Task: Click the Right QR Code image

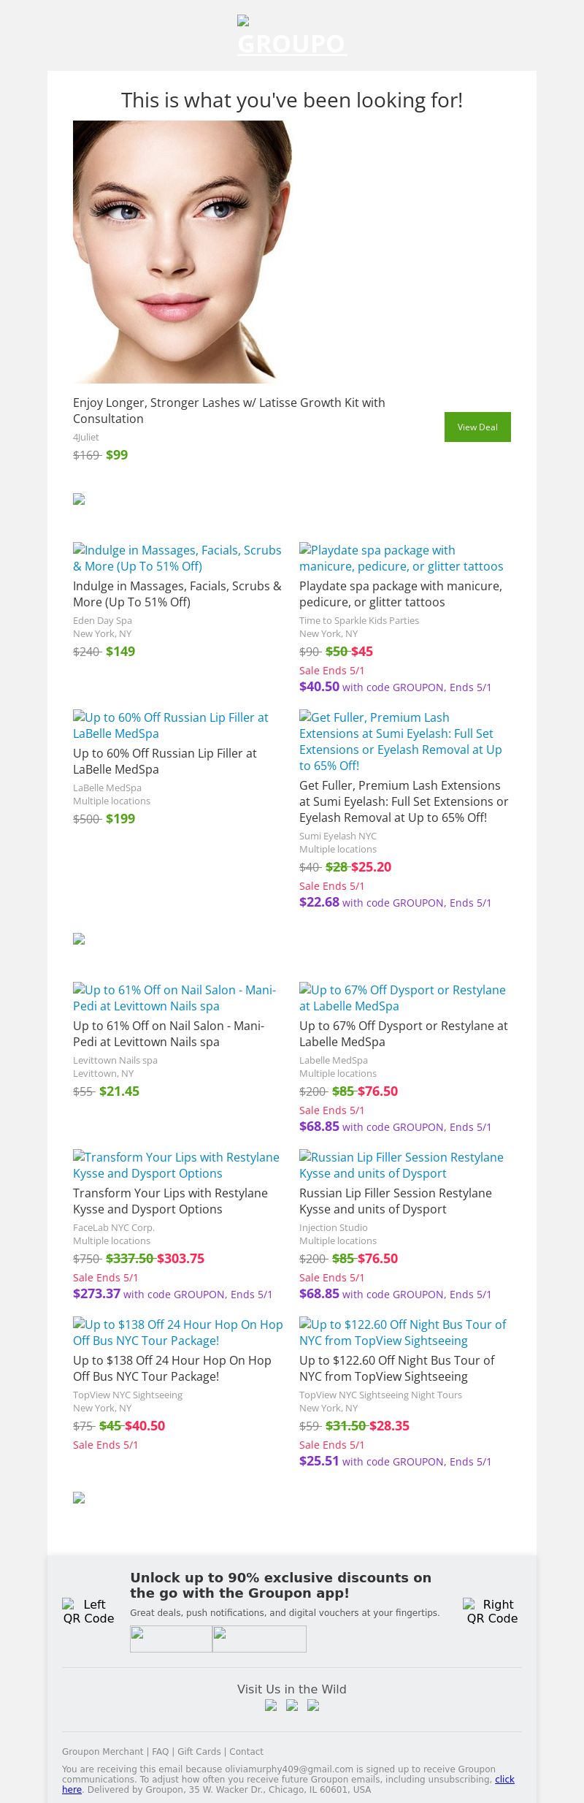Action: click(492, 1611)
